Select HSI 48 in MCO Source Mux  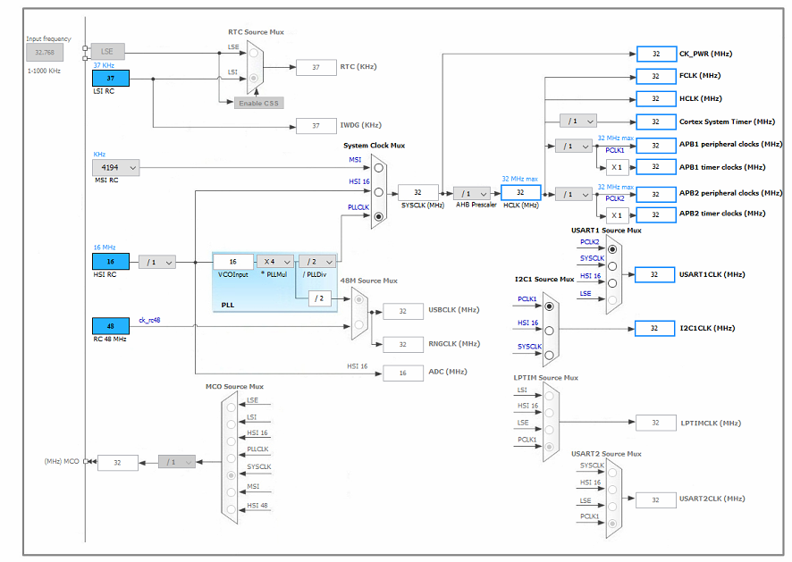click(x=231, y=509)
